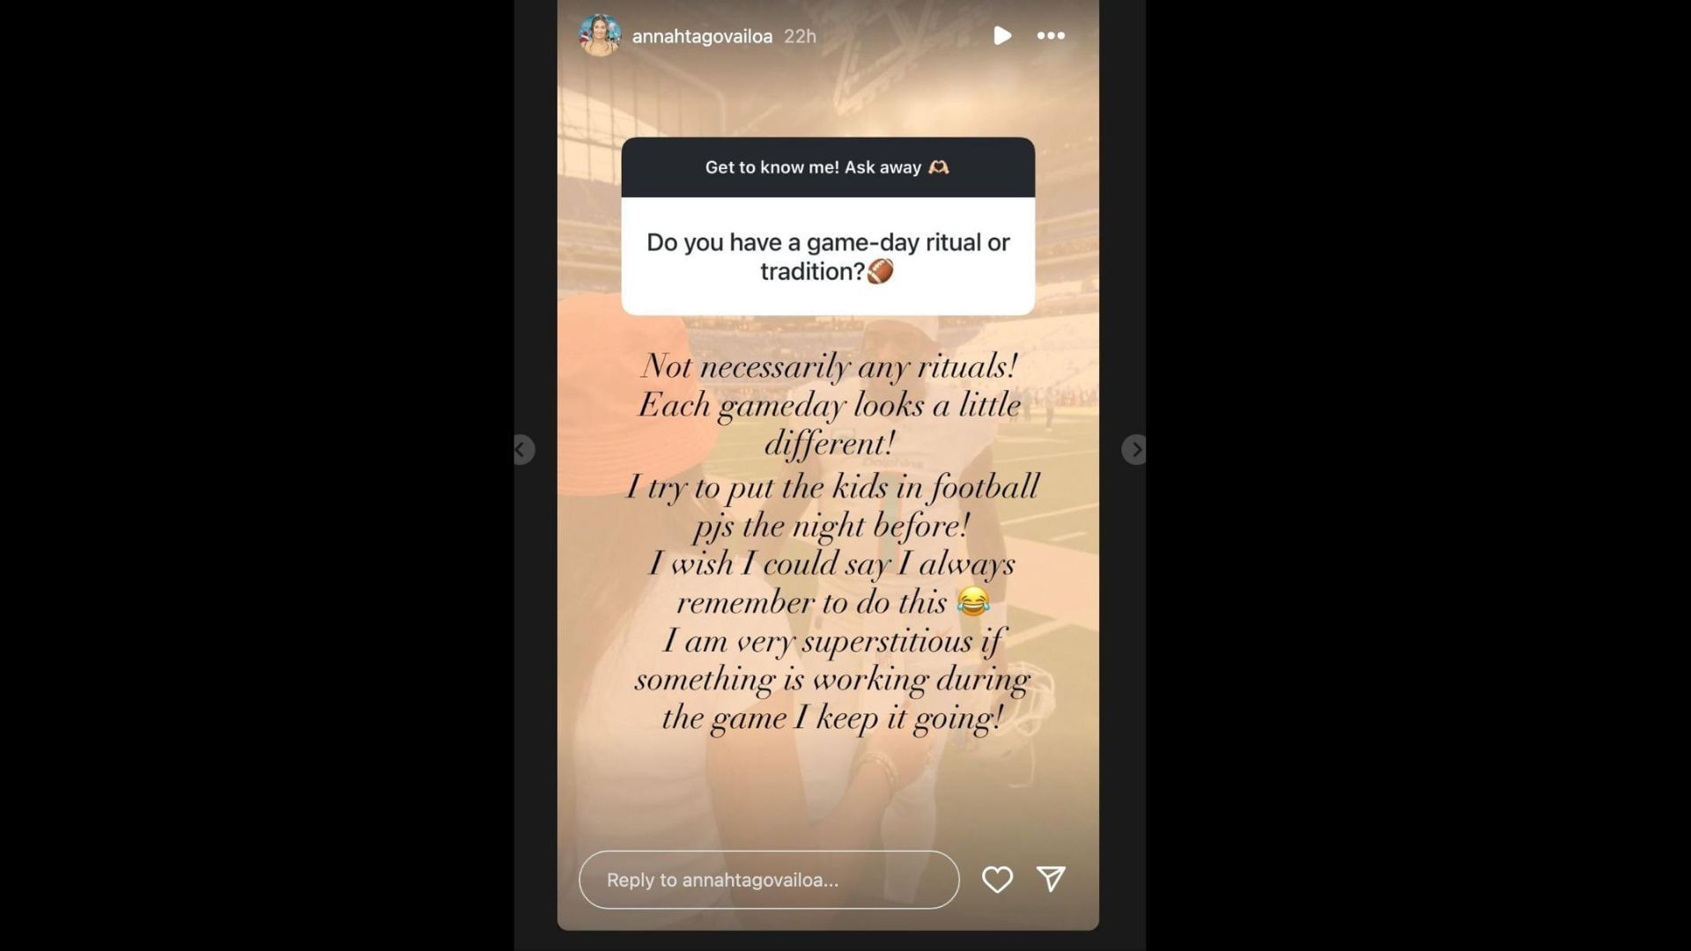Select the 22h timestamp label
The image size is (1691, 951).
coord(800,36)
